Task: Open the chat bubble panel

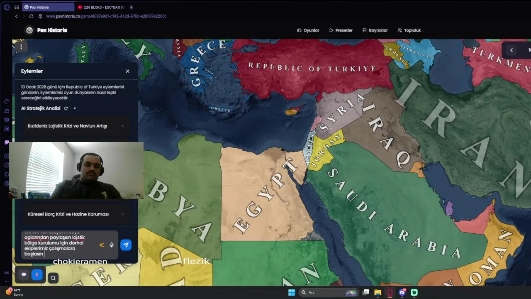Action: [x=24, y=274]
